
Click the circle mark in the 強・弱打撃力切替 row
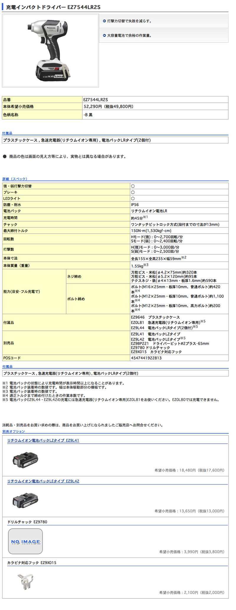133,186
